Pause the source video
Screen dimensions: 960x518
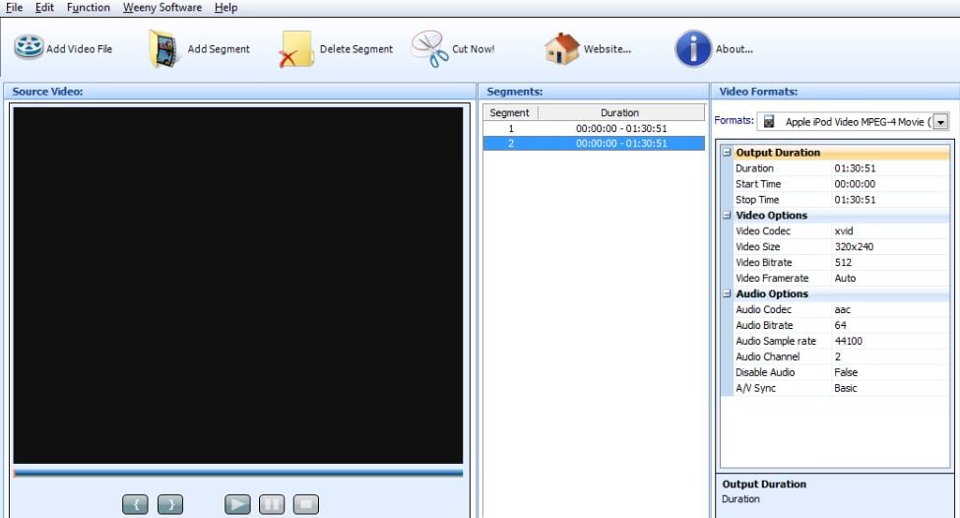coord(272,504)
